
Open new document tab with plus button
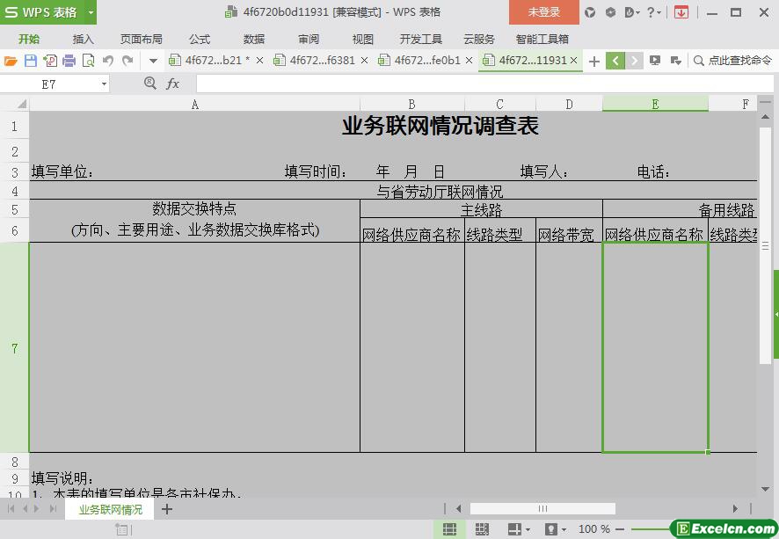(594, 61)
